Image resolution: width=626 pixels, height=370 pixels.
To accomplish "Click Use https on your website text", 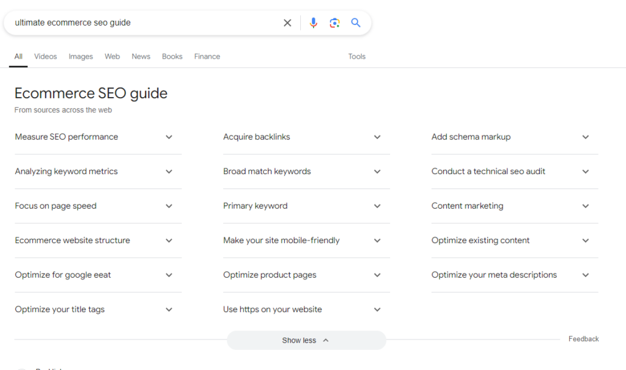I will (273, 310).
